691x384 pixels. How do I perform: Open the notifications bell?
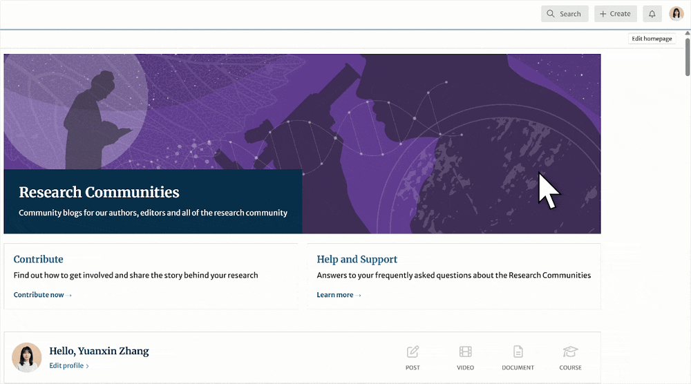pos(652,14)
